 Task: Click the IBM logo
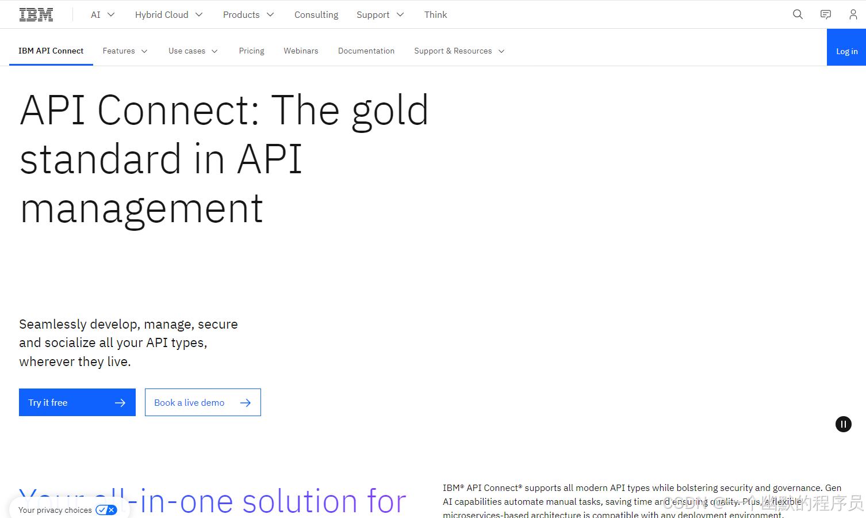click(36, 14)
